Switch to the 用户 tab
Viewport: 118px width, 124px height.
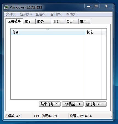tap(85, 22)
